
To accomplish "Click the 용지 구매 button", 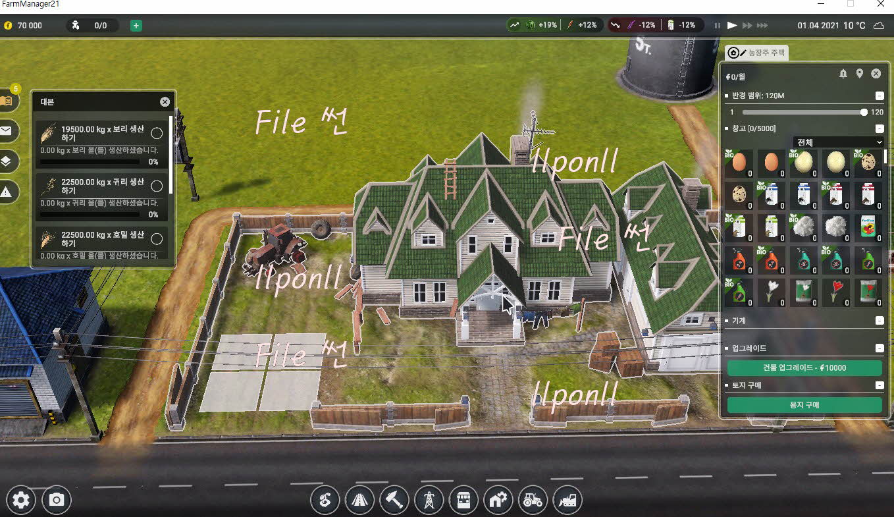I will (x=804, y=405).
